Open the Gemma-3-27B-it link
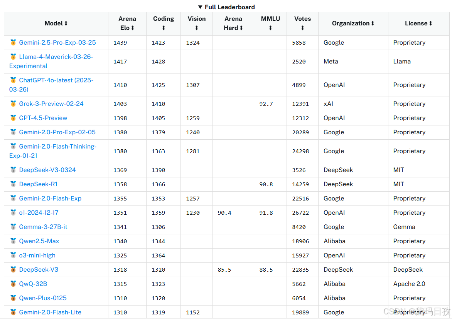 click(x=43, y=227)
